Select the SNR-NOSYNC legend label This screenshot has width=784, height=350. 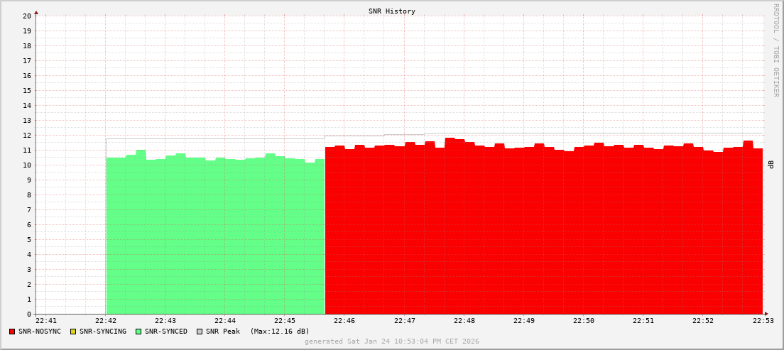pyautogui.click(x=40, y=332)
